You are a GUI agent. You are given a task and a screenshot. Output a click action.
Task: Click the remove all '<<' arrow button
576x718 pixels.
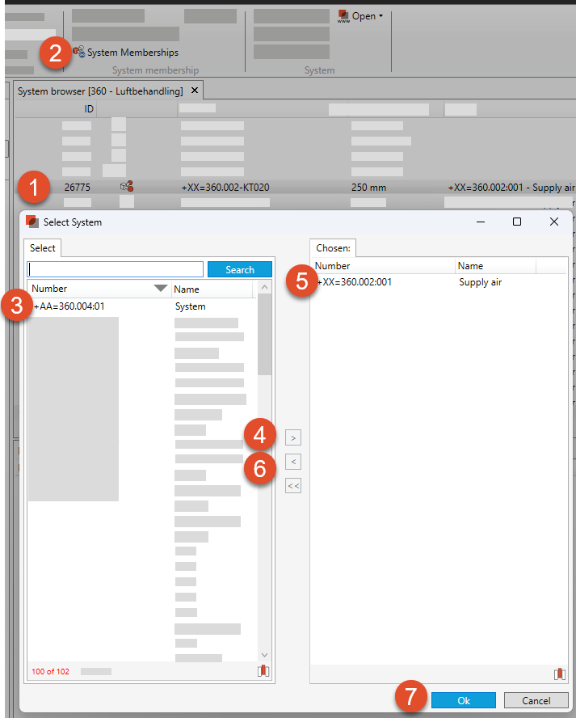(x=293, y=486)
